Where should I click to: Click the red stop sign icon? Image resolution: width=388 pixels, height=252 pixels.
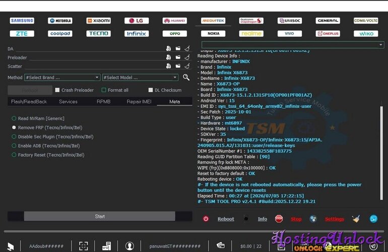click(x=279, y=219)
